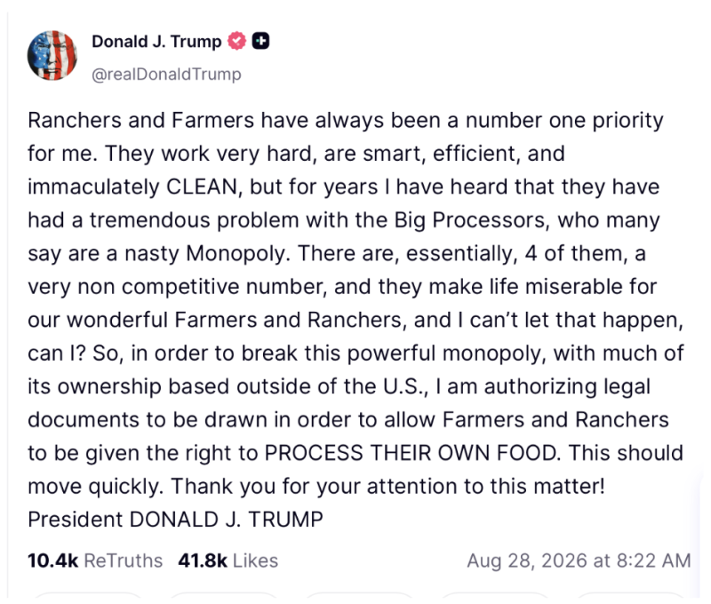
Task: Click "Thank you for your attention" sentence
Action: (314, 486)
